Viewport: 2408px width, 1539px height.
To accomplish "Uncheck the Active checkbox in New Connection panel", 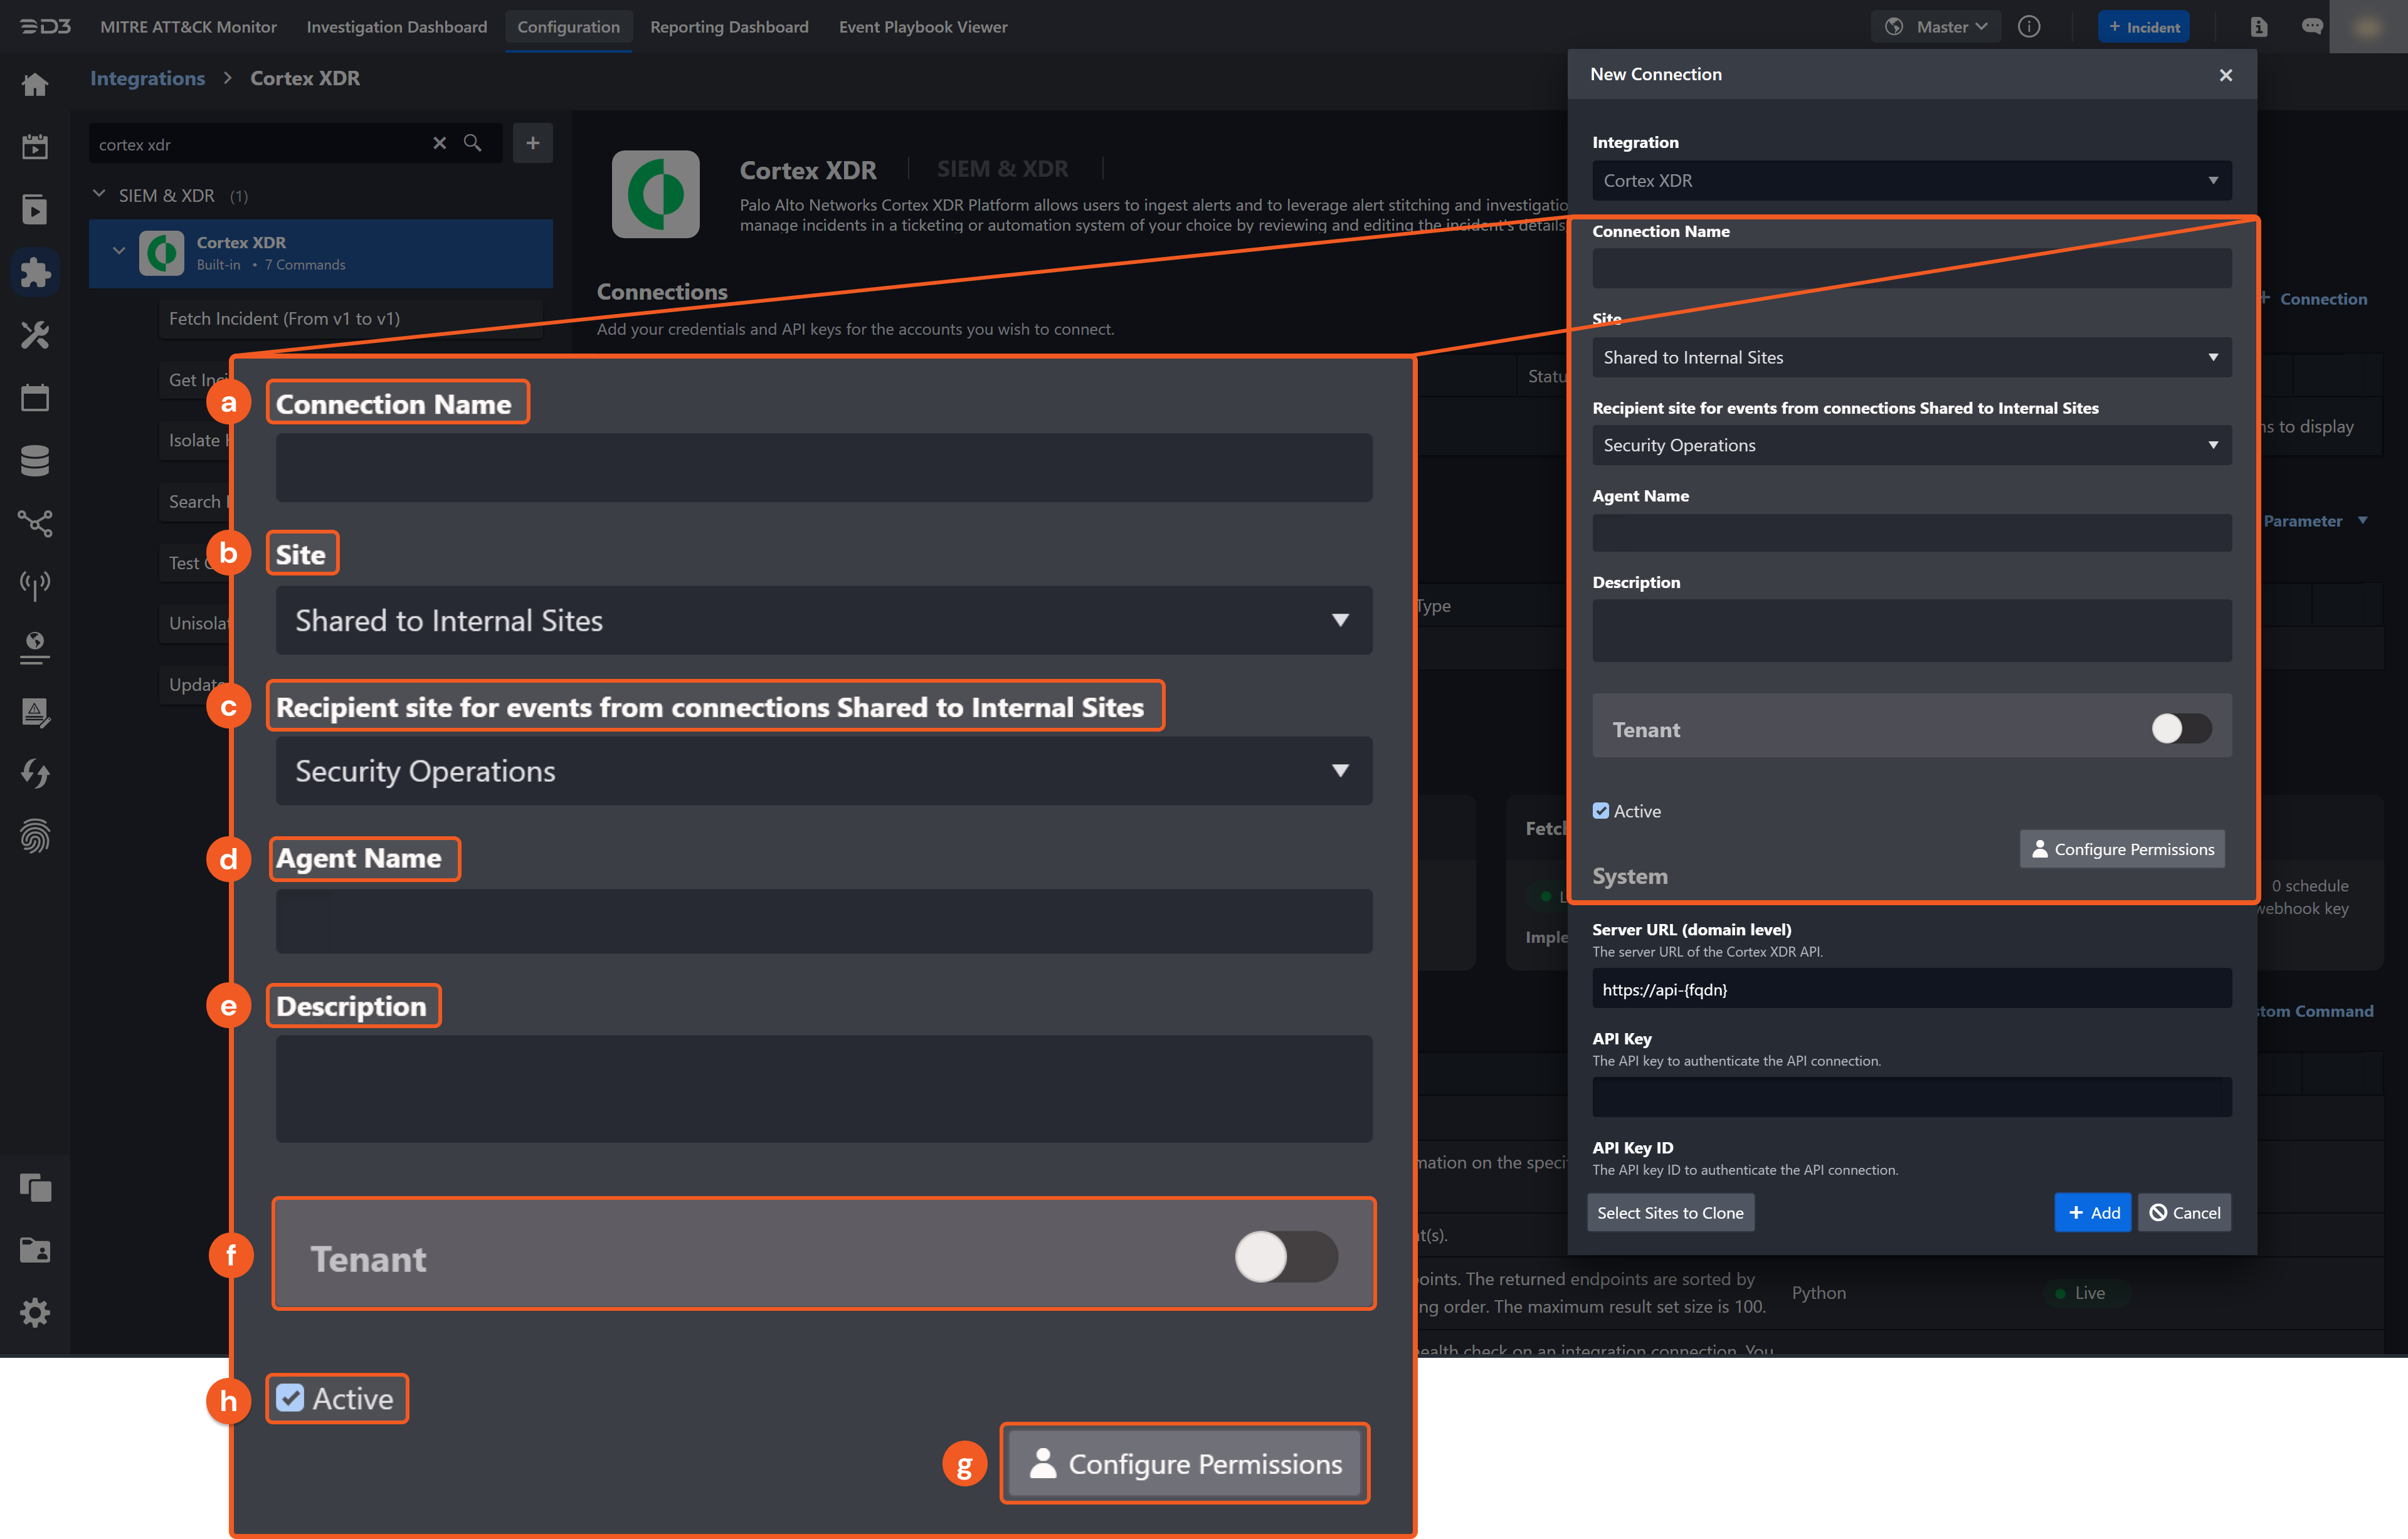I will point(1602,810).
